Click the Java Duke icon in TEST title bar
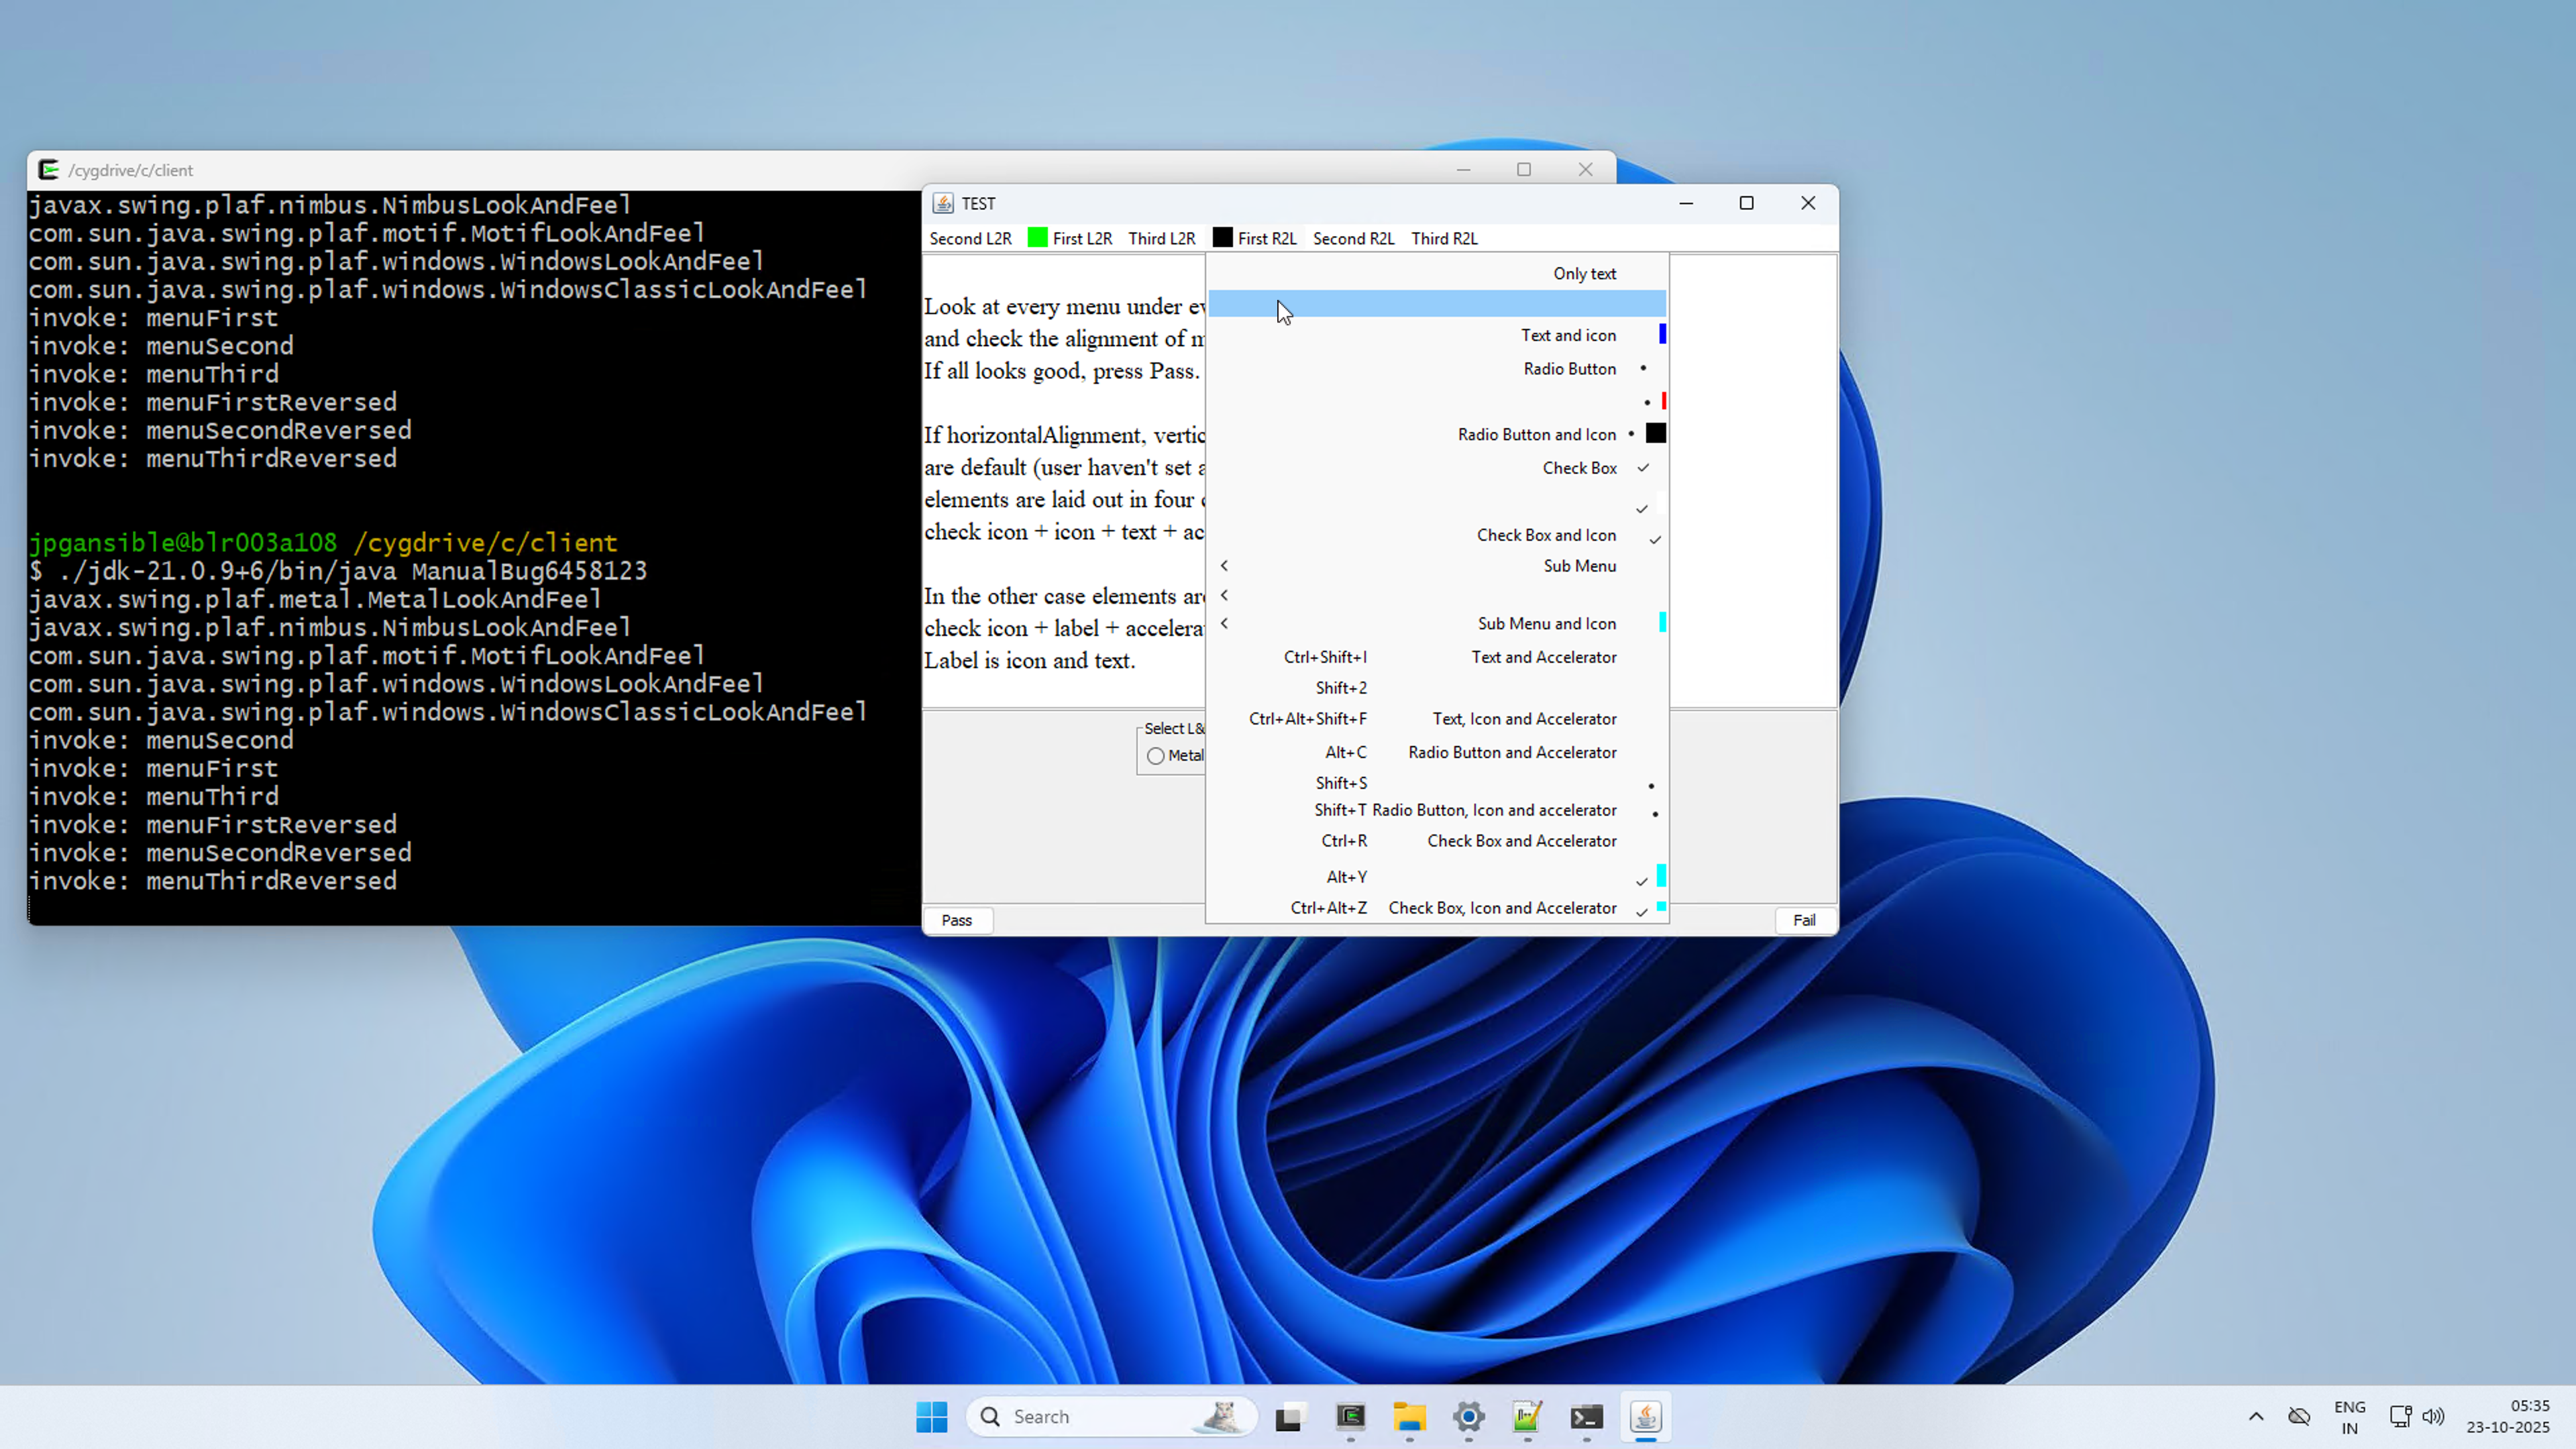The image size is (2576, 1449). 942,203
